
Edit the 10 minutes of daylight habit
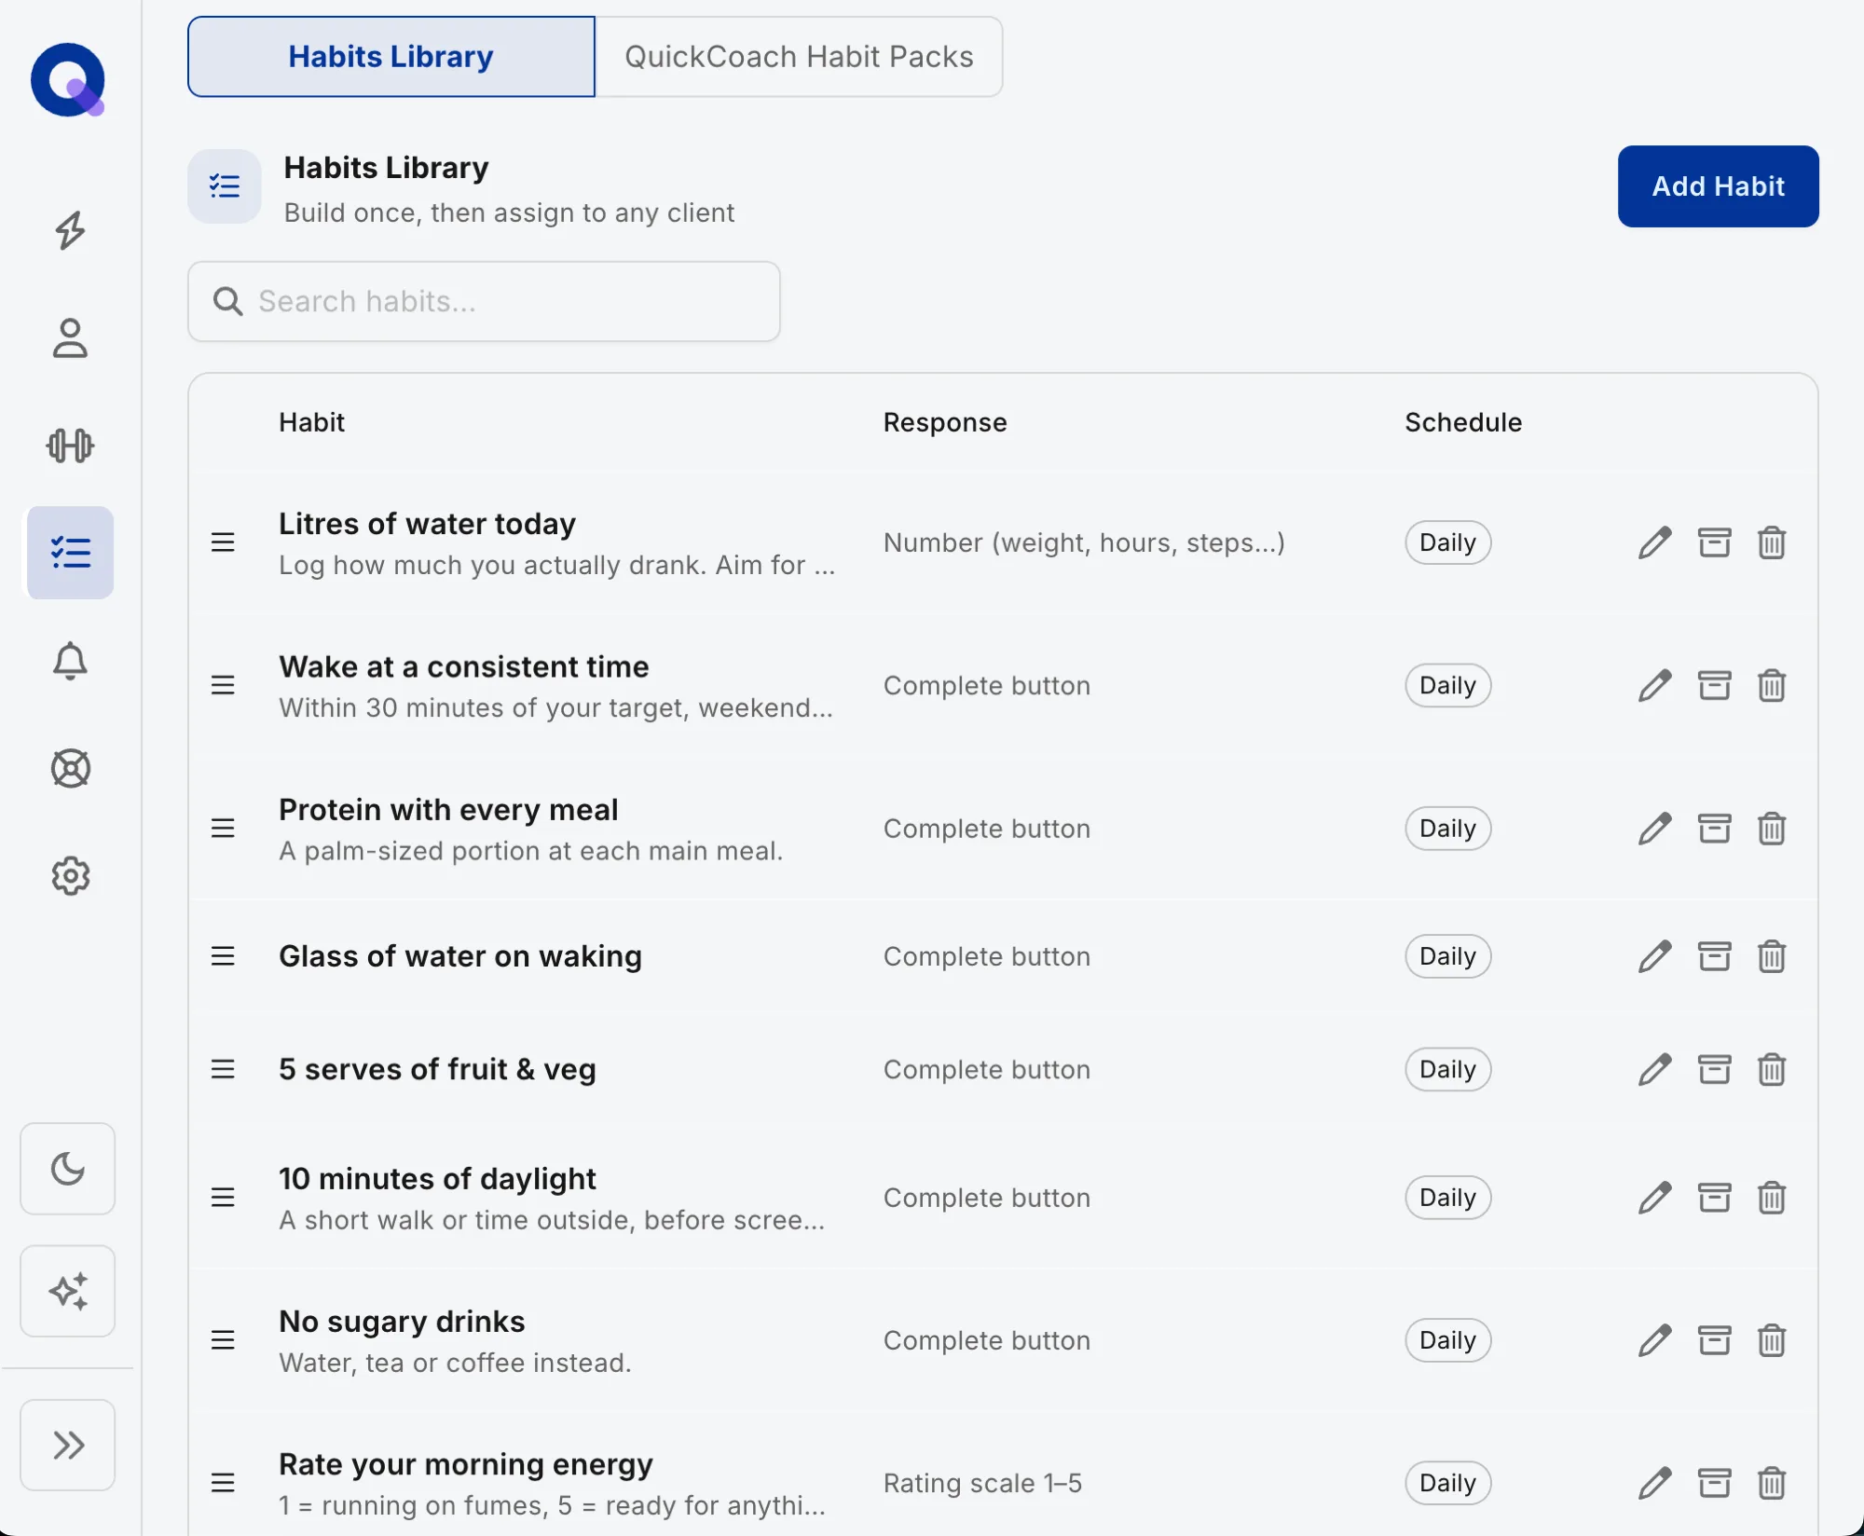(x=1654, y=1198)
